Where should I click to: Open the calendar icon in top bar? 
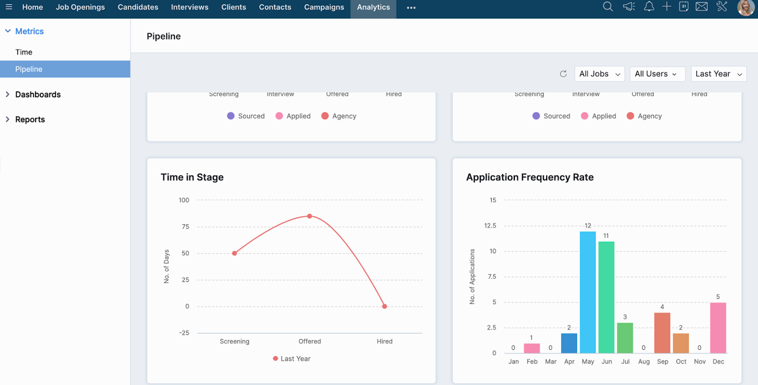coord(684,7)
